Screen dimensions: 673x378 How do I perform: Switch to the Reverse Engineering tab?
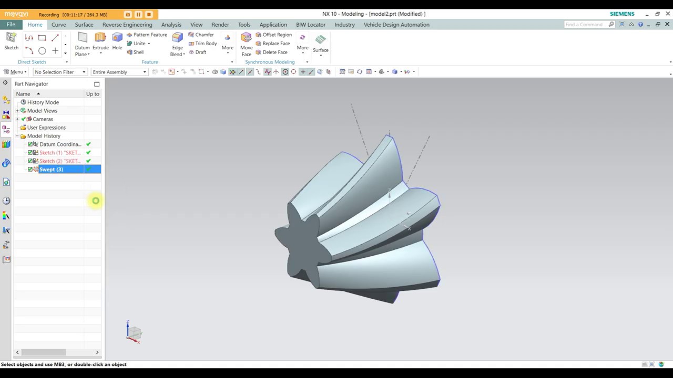pos(127,25)
